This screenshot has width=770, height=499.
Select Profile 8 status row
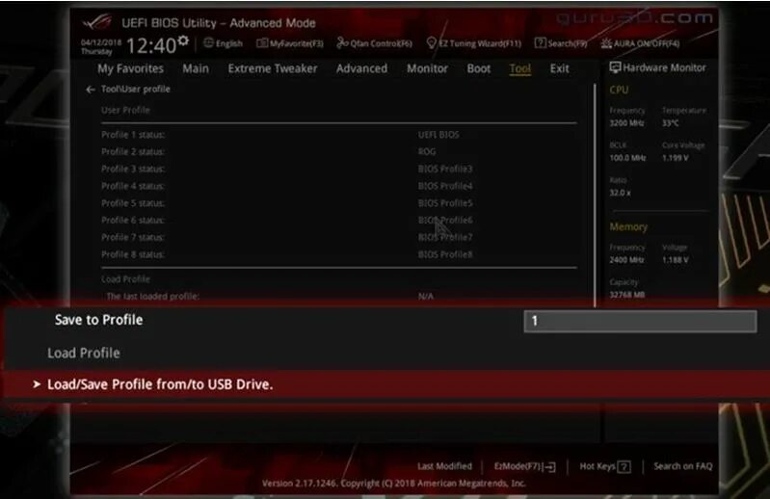tap(339, 254)
